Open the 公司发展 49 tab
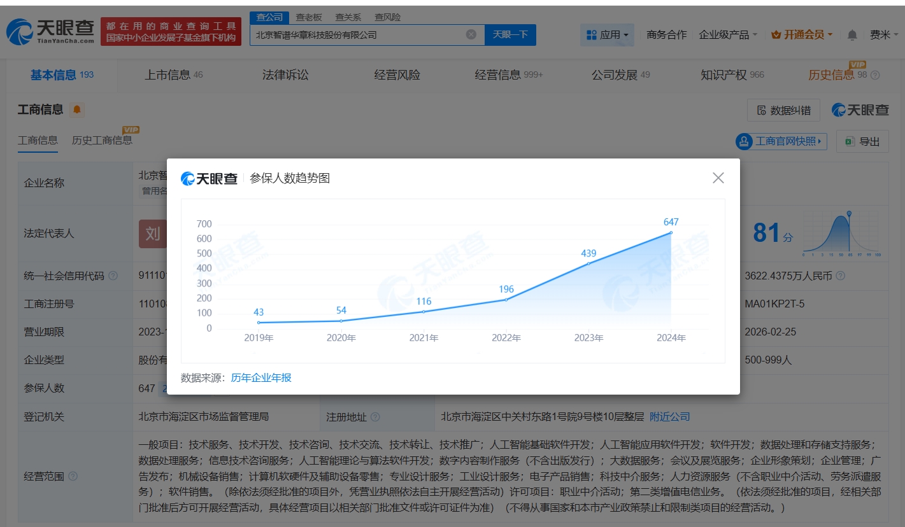905x527 pixels. (x=621, y=75)
